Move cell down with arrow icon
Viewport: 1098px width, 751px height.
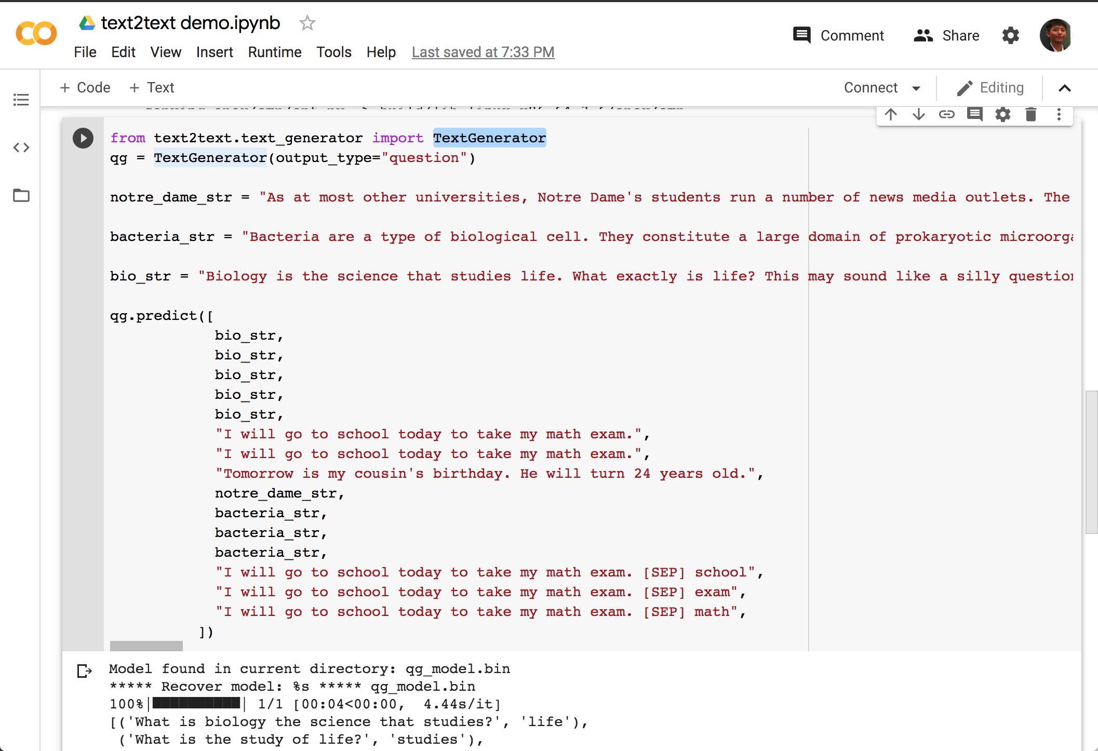(918, 114)
